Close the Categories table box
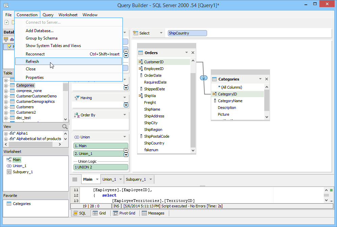The width and height of the screenshot is (337, 227). (267, 79)
